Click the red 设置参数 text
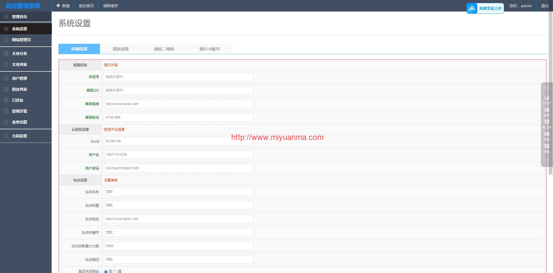The height and width of the screenshot is (273, 553). (x=111, y=180)
